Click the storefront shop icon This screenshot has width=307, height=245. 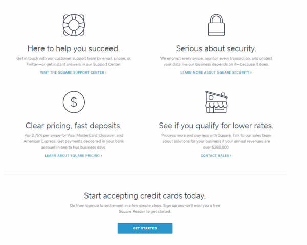click(x=216, y=102)
